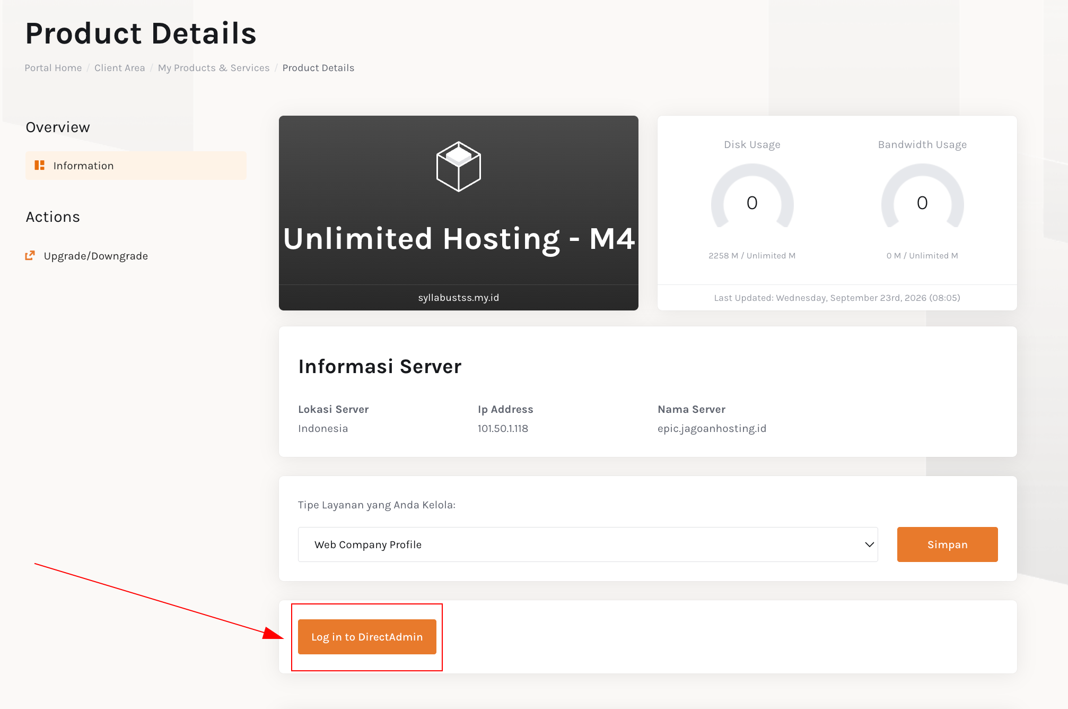The height and width of the screenshot is (709, 1068).
Task: Click the Product Details breadcrumb
Action: coord(318,68)
